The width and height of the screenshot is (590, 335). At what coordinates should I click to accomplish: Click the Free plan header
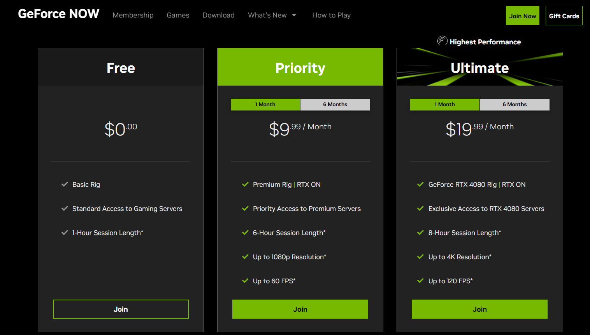(x=121, y=67)
